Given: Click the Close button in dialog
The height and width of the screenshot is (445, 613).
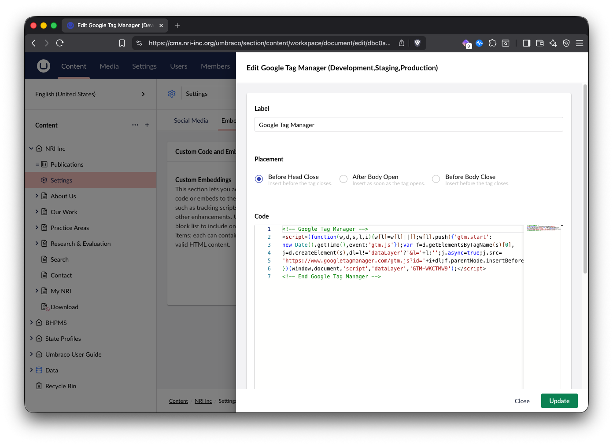Looking at the screenshot, I should click(522, 401).
